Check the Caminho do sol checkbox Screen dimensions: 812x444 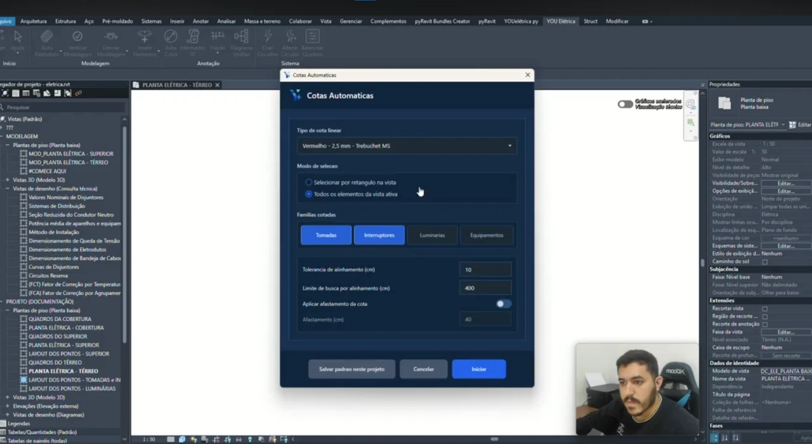tap(764, 261)
